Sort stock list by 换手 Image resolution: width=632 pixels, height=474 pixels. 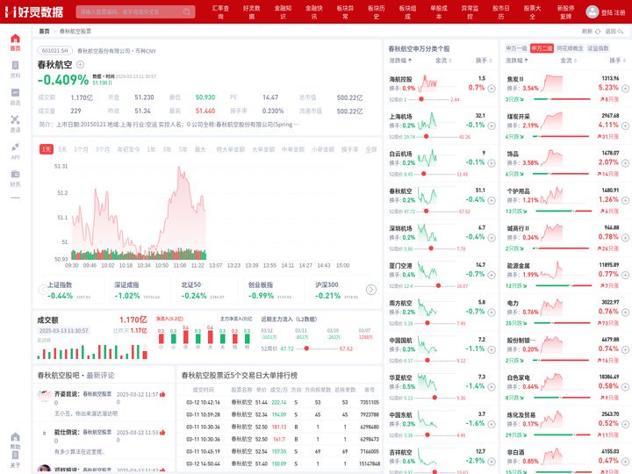tap(484, 61)
